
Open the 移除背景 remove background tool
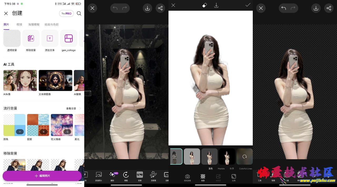[x=31, y=38]
